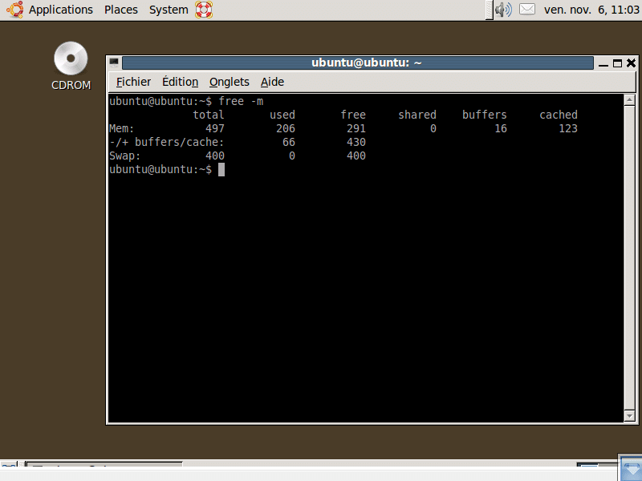Click the 'total' column header

pos(209,115)
